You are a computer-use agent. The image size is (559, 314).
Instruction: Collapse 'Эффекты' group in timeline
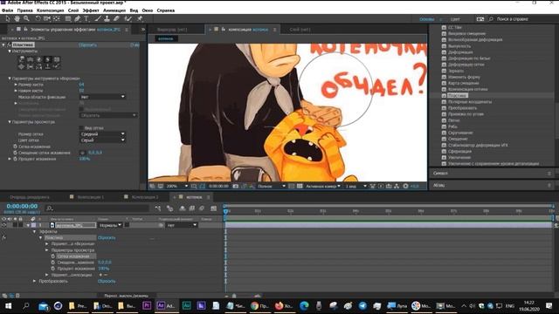35,231
